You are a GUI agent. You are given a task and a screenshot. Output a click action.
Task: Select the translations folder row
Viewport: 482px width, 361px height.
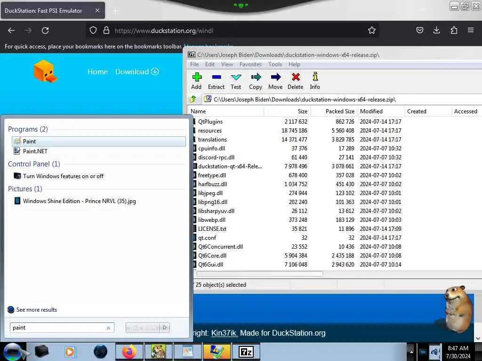212,139
